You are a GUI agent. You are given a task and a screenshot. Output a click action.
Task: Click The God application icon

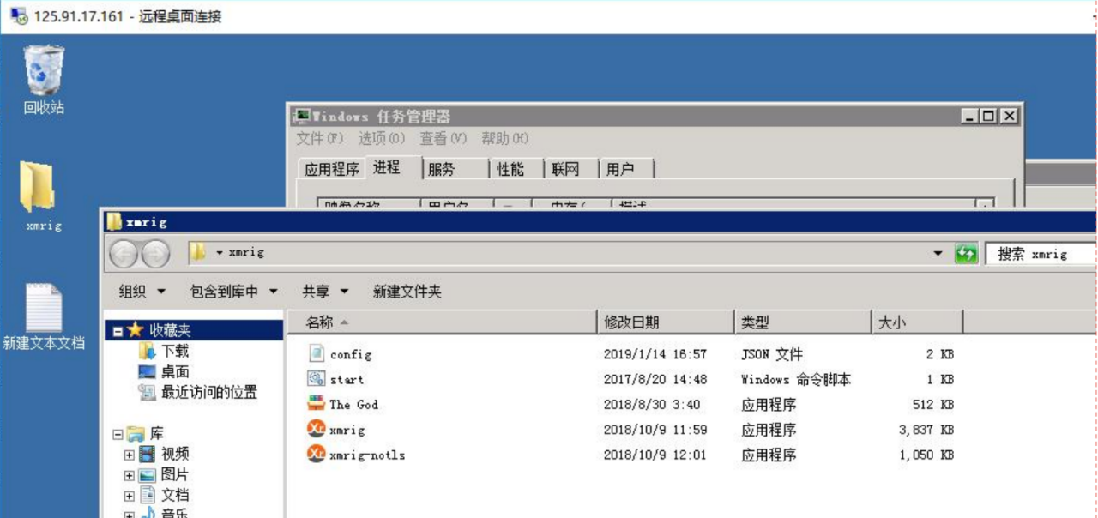317,404
